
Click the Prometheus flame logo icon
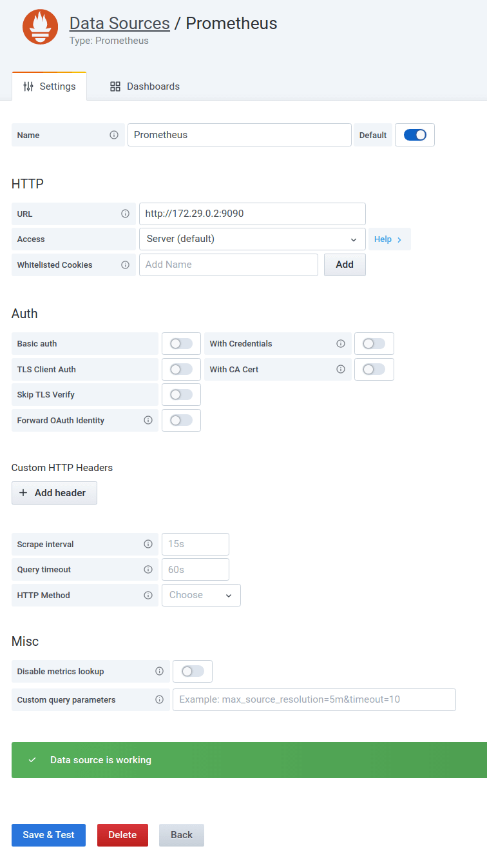(x=40, y=27)
